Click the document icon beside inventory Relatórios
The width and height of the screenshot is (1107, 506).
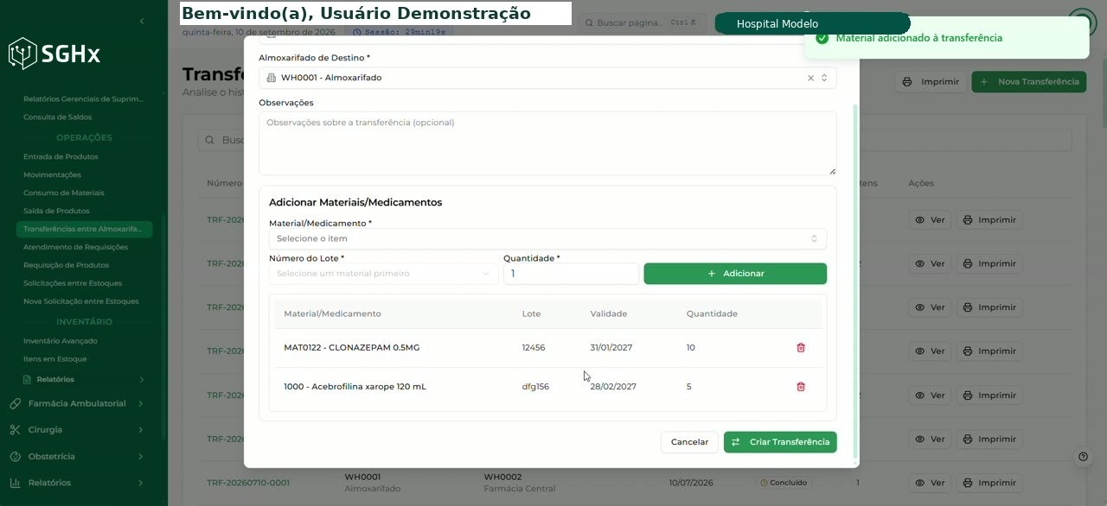[28, 379]
